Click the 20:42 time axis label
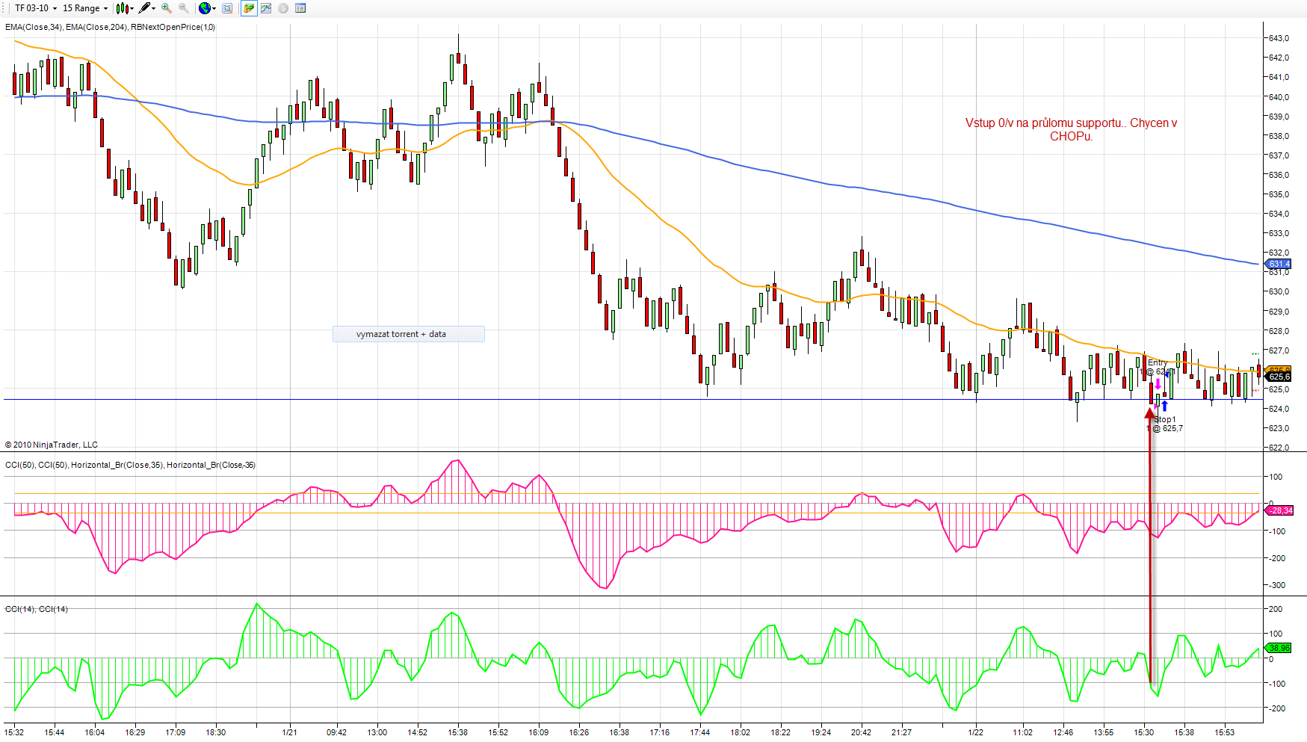The width and height of the screenshot is (1307, 742). click(861, 732)
